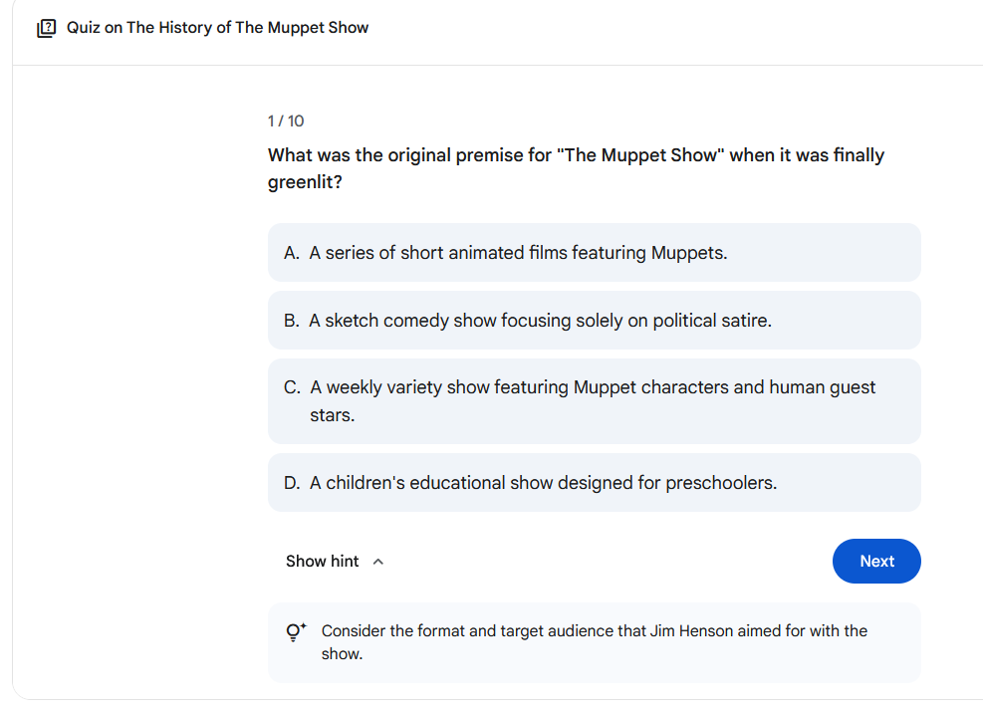The image size is (983, 712).
Task: Choose answer C, the weekly variety show
Action: point(594,401)
